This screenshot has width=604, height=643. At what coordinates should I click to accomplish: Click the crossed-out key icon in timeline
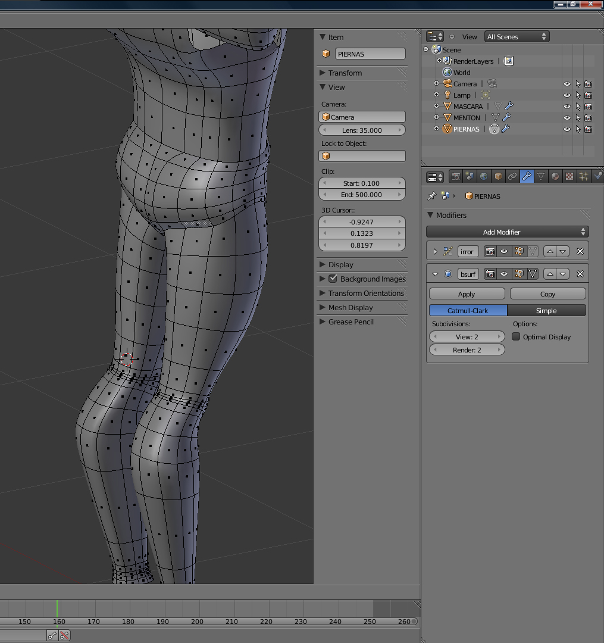coord(64,635)
